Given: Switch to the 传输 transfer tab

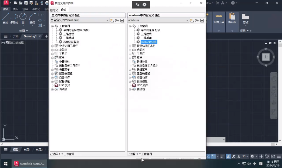Looking at the screenshot, I should pyautogui.click(x=63, y=10).
